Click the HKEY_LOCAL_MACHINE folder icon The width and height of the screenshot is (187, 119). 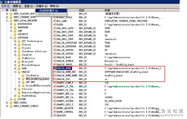pos(11,21)
